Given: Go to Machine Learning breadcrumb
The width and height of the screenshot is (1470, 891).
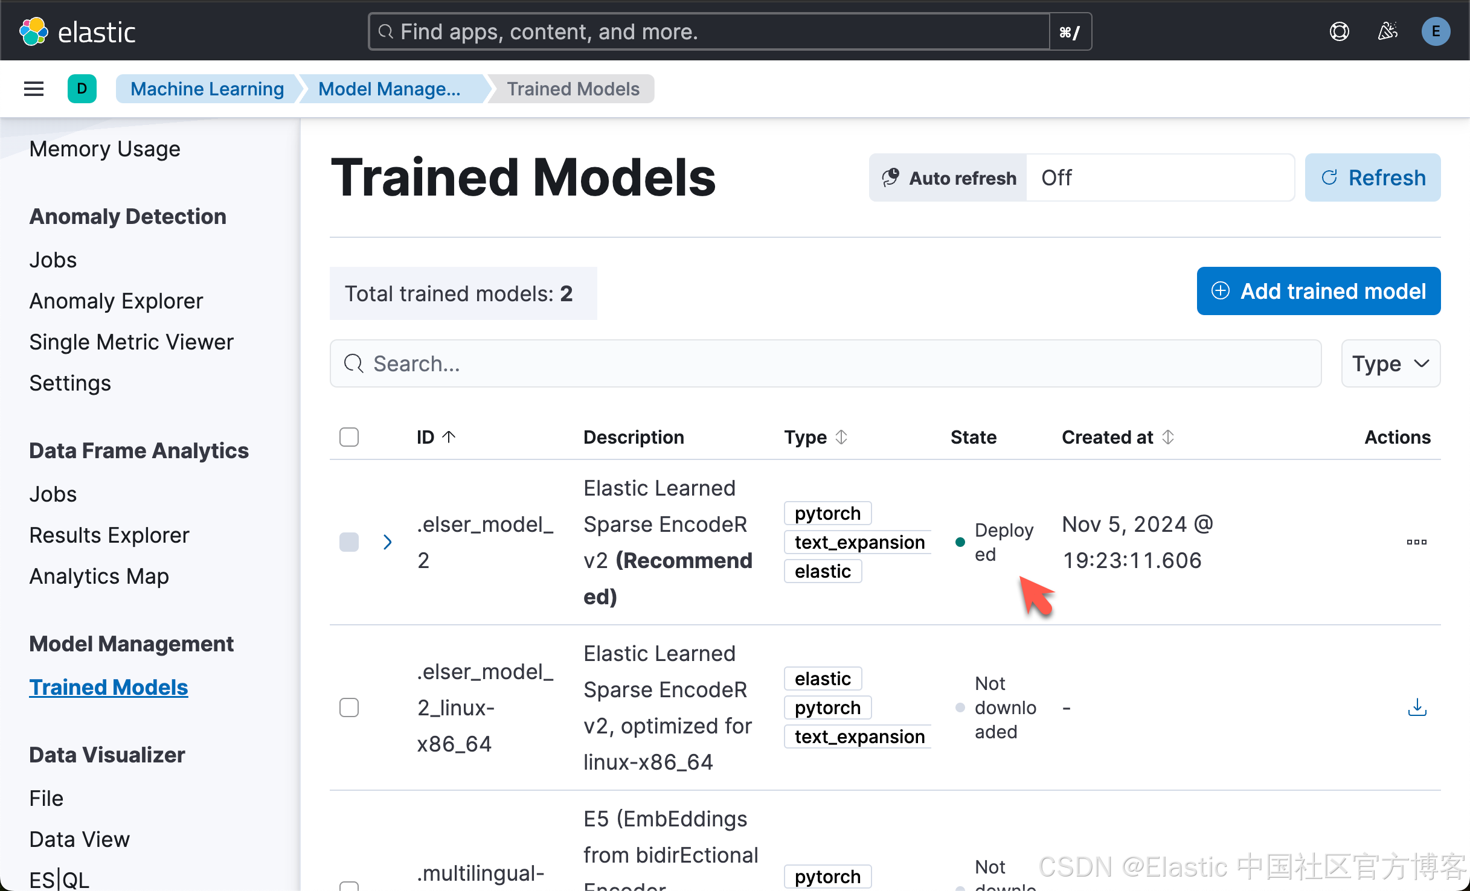Looking at the screenshot, I should (207, 89).
